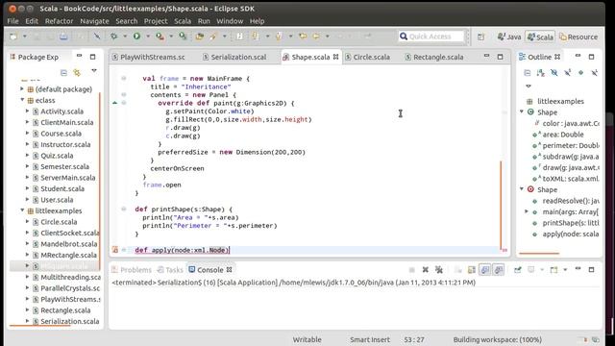This screenshot has height=346, width=615.
Task: Switch to Java perspective
Action: coord(509,37)
